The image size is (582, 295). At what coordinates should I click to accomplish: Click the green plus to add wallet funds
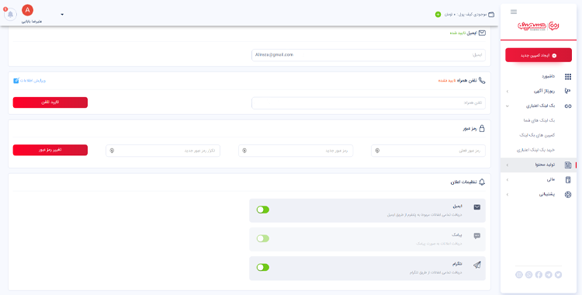coord(438,15)
